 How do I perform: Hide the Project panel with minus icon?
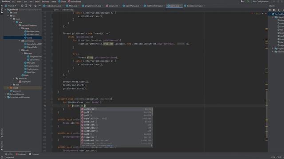(39, 6)
